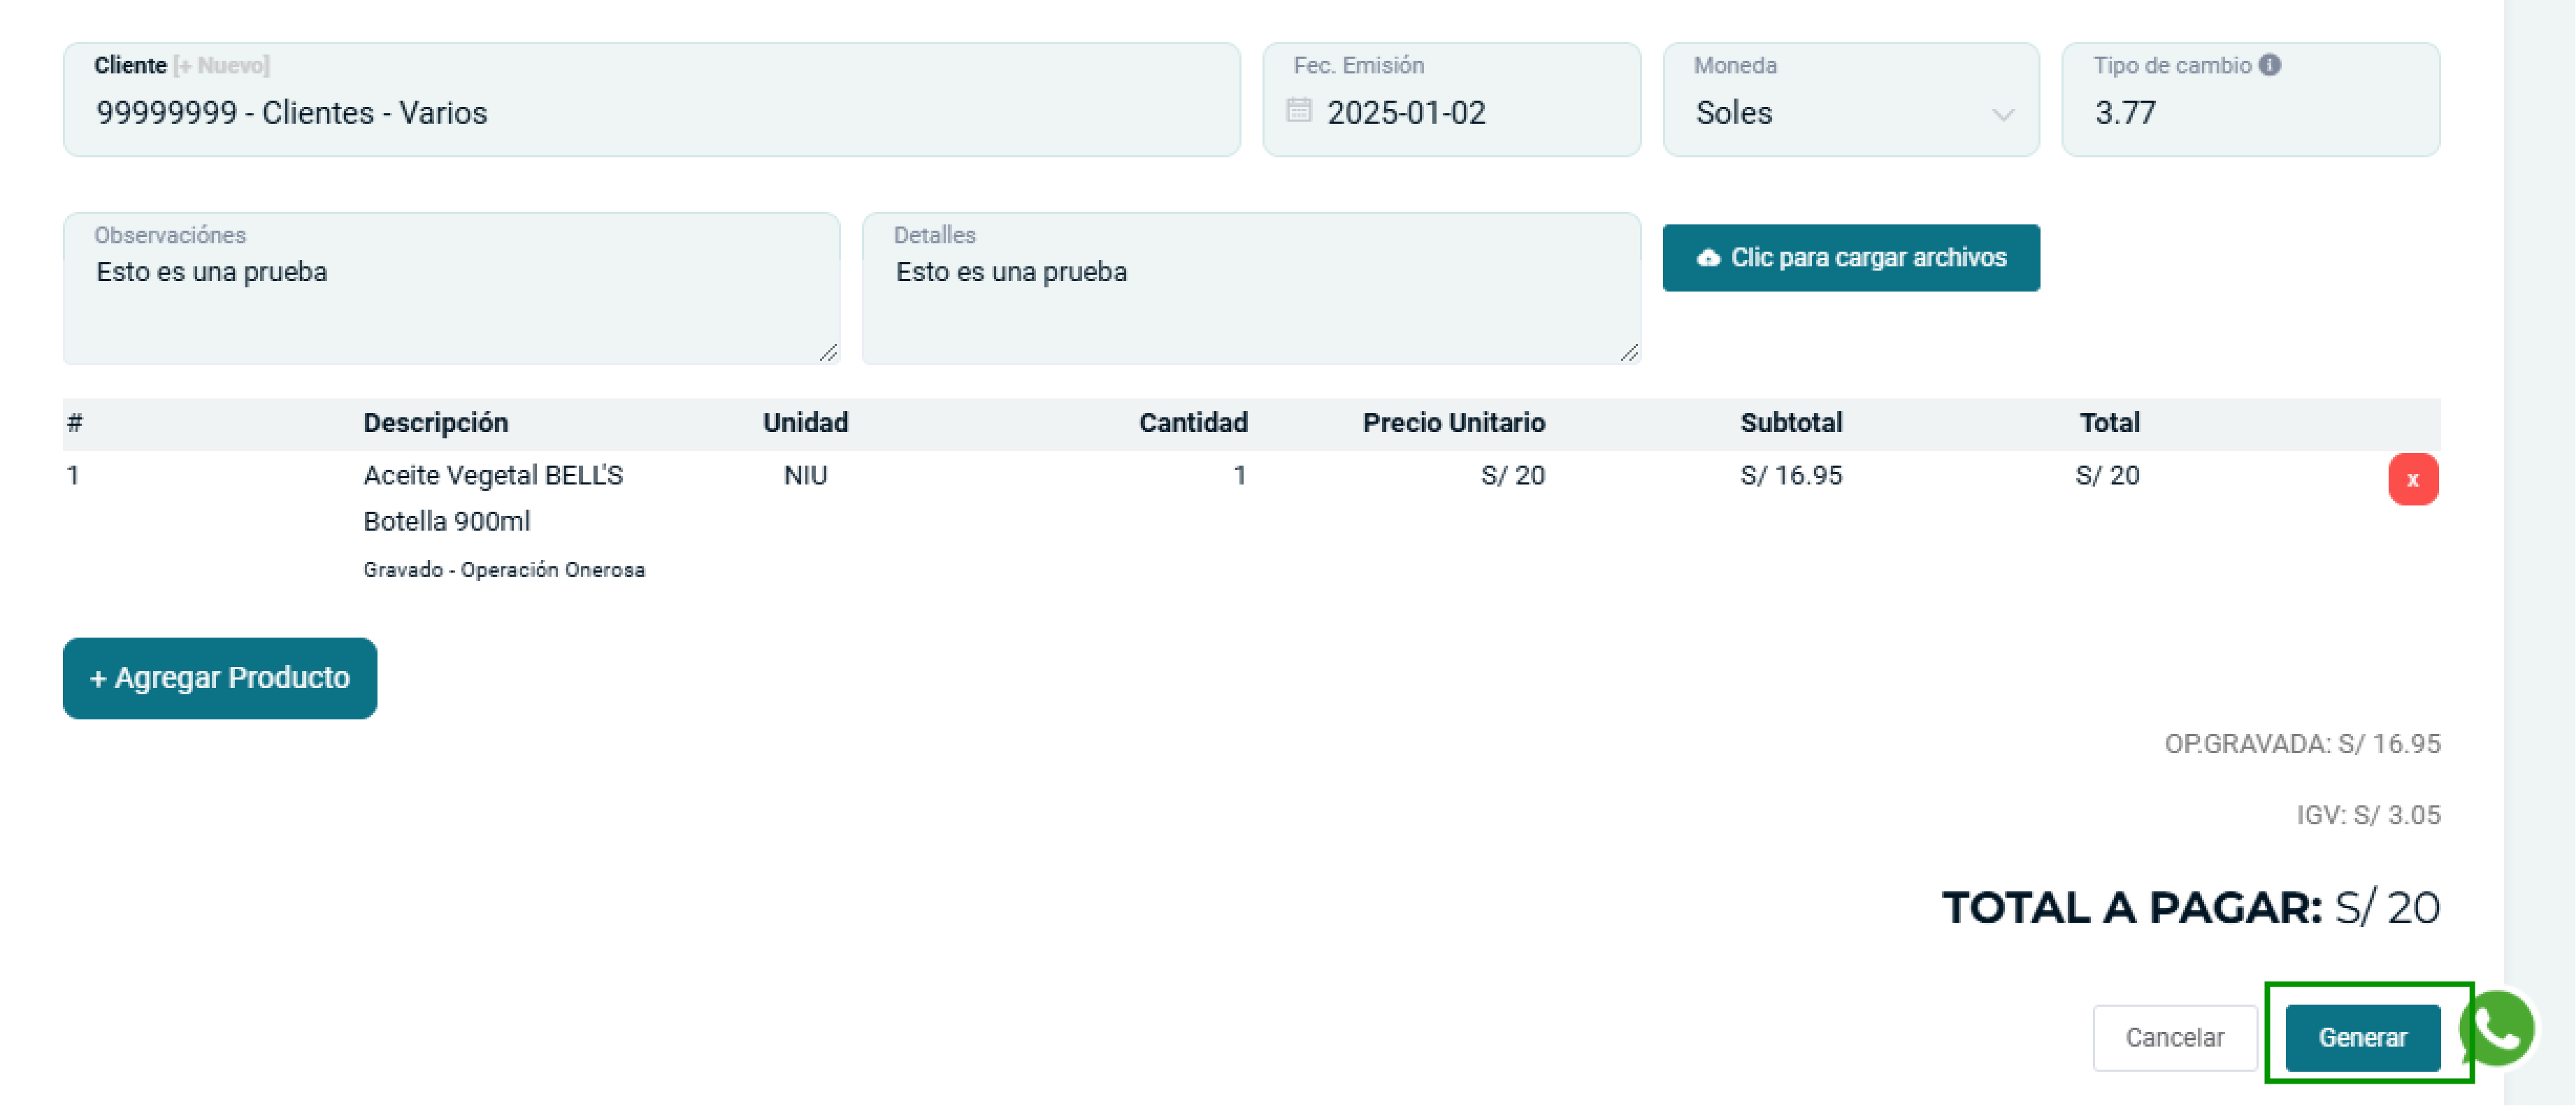Click the red delete product row button
The height and width of the screenshot is (1106, 2576).
2412,479
